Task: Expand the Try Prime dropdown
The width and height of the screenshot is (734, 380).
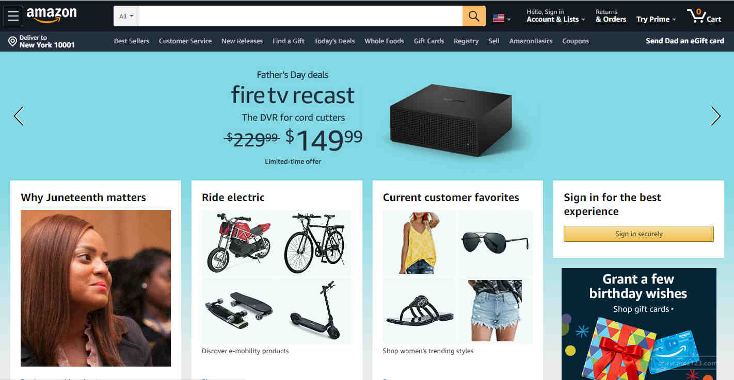Action: (x=656, y=19)
